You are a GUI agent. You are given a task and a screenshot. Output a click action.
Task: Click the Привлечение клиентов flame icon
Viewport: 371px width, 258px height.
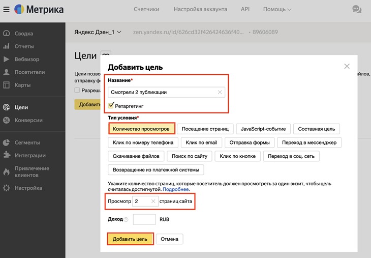(x=7, y=172)
